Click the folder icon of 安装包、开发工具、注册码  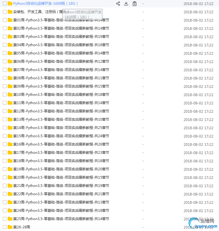pyautogui.click(x=10, y=12)
